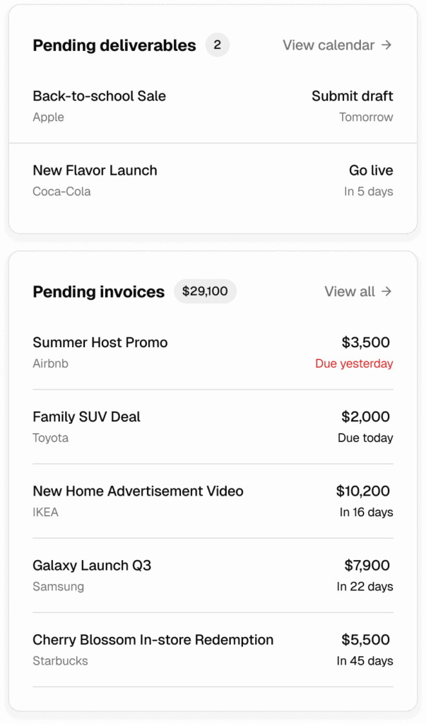Viewport: 426px width, 724px height.
Task: Select the Family SUV Deal invoice
Action: click(x=86, y=417)
